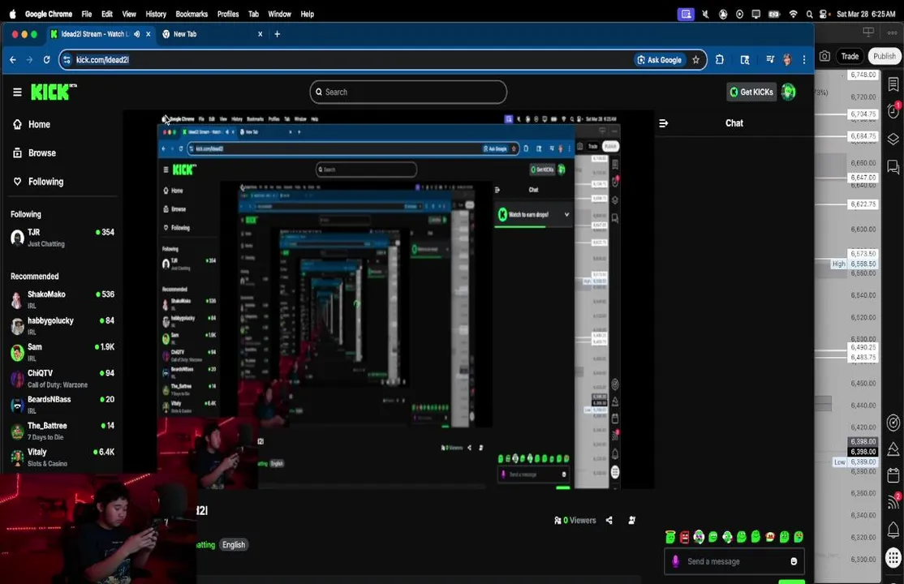Viewport: 904px width, 584px height.
Task: Open Vitaly Slots & Casino channel
Action: tap(62, 457)
